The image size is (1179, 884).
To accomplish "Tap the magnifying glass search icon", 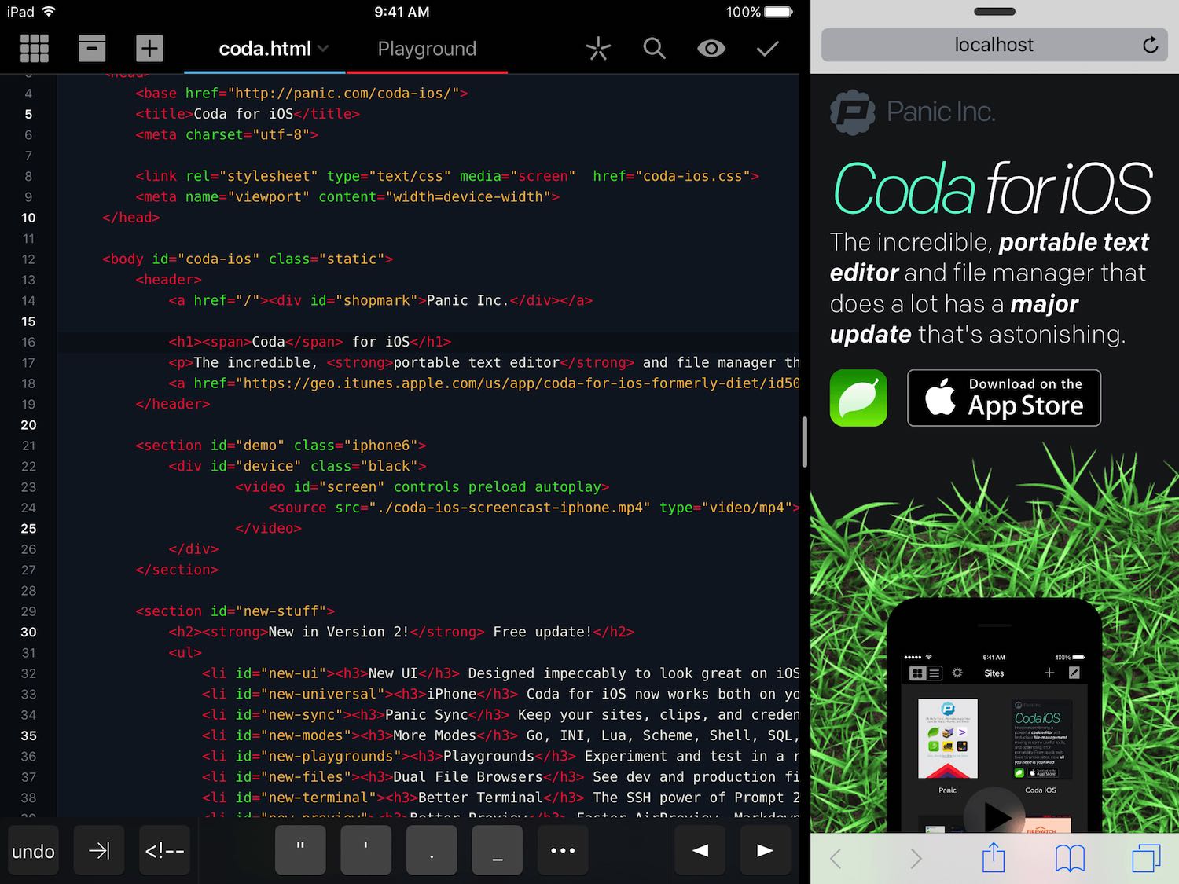I will [x=654, y=49].
